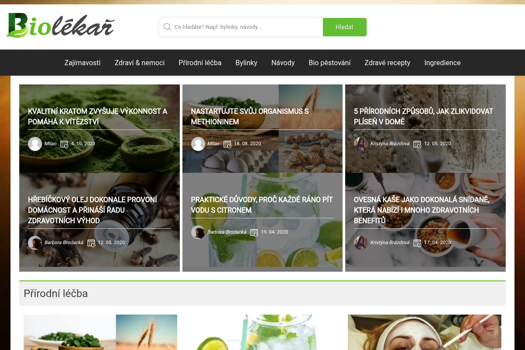Click the calendar icon on the mold article

pyautogui.click(x=417, y=144)
